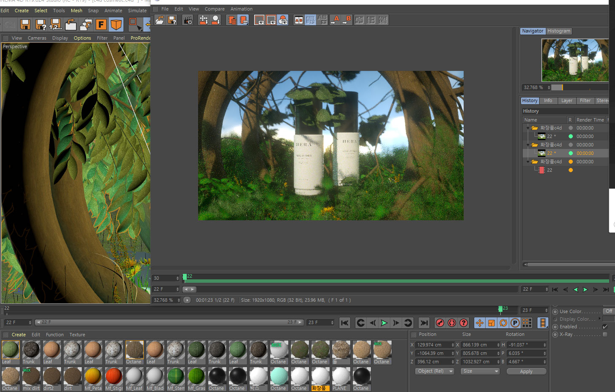This screenshot has width=615, height=392.
Task: Click the Apply button
Action: click(526, 371)
